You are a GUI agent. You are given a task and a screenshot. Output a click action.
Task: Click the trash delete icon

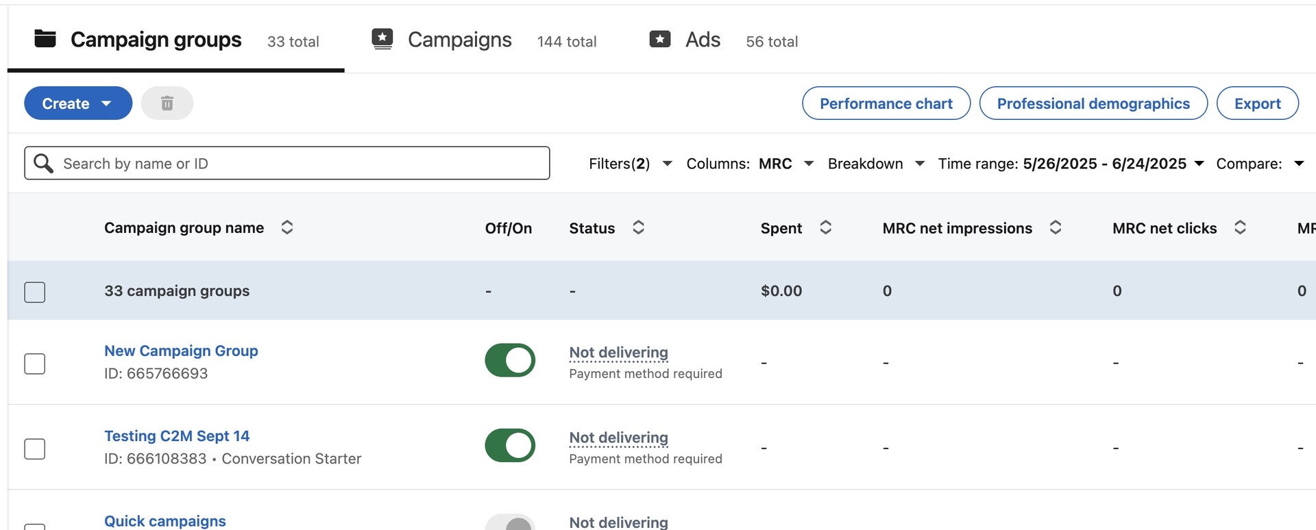pos(167,103)
